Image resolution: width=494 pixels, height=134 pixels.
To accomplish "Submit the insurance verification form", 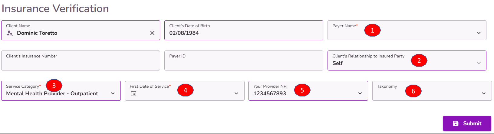I will (467, 123).
